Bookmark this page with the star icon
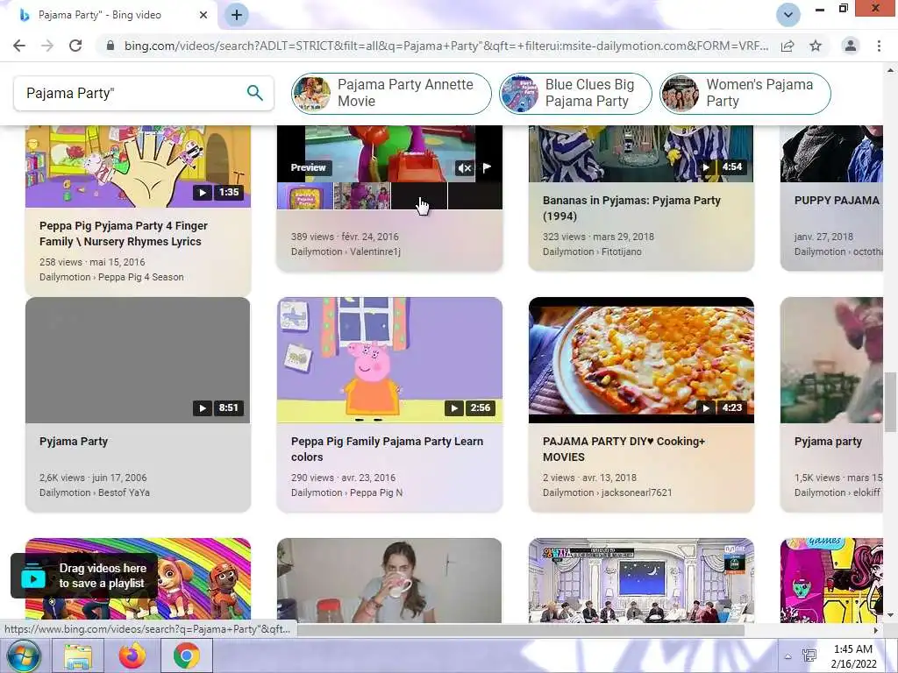898x673 pixels. (x=816, y=46)
